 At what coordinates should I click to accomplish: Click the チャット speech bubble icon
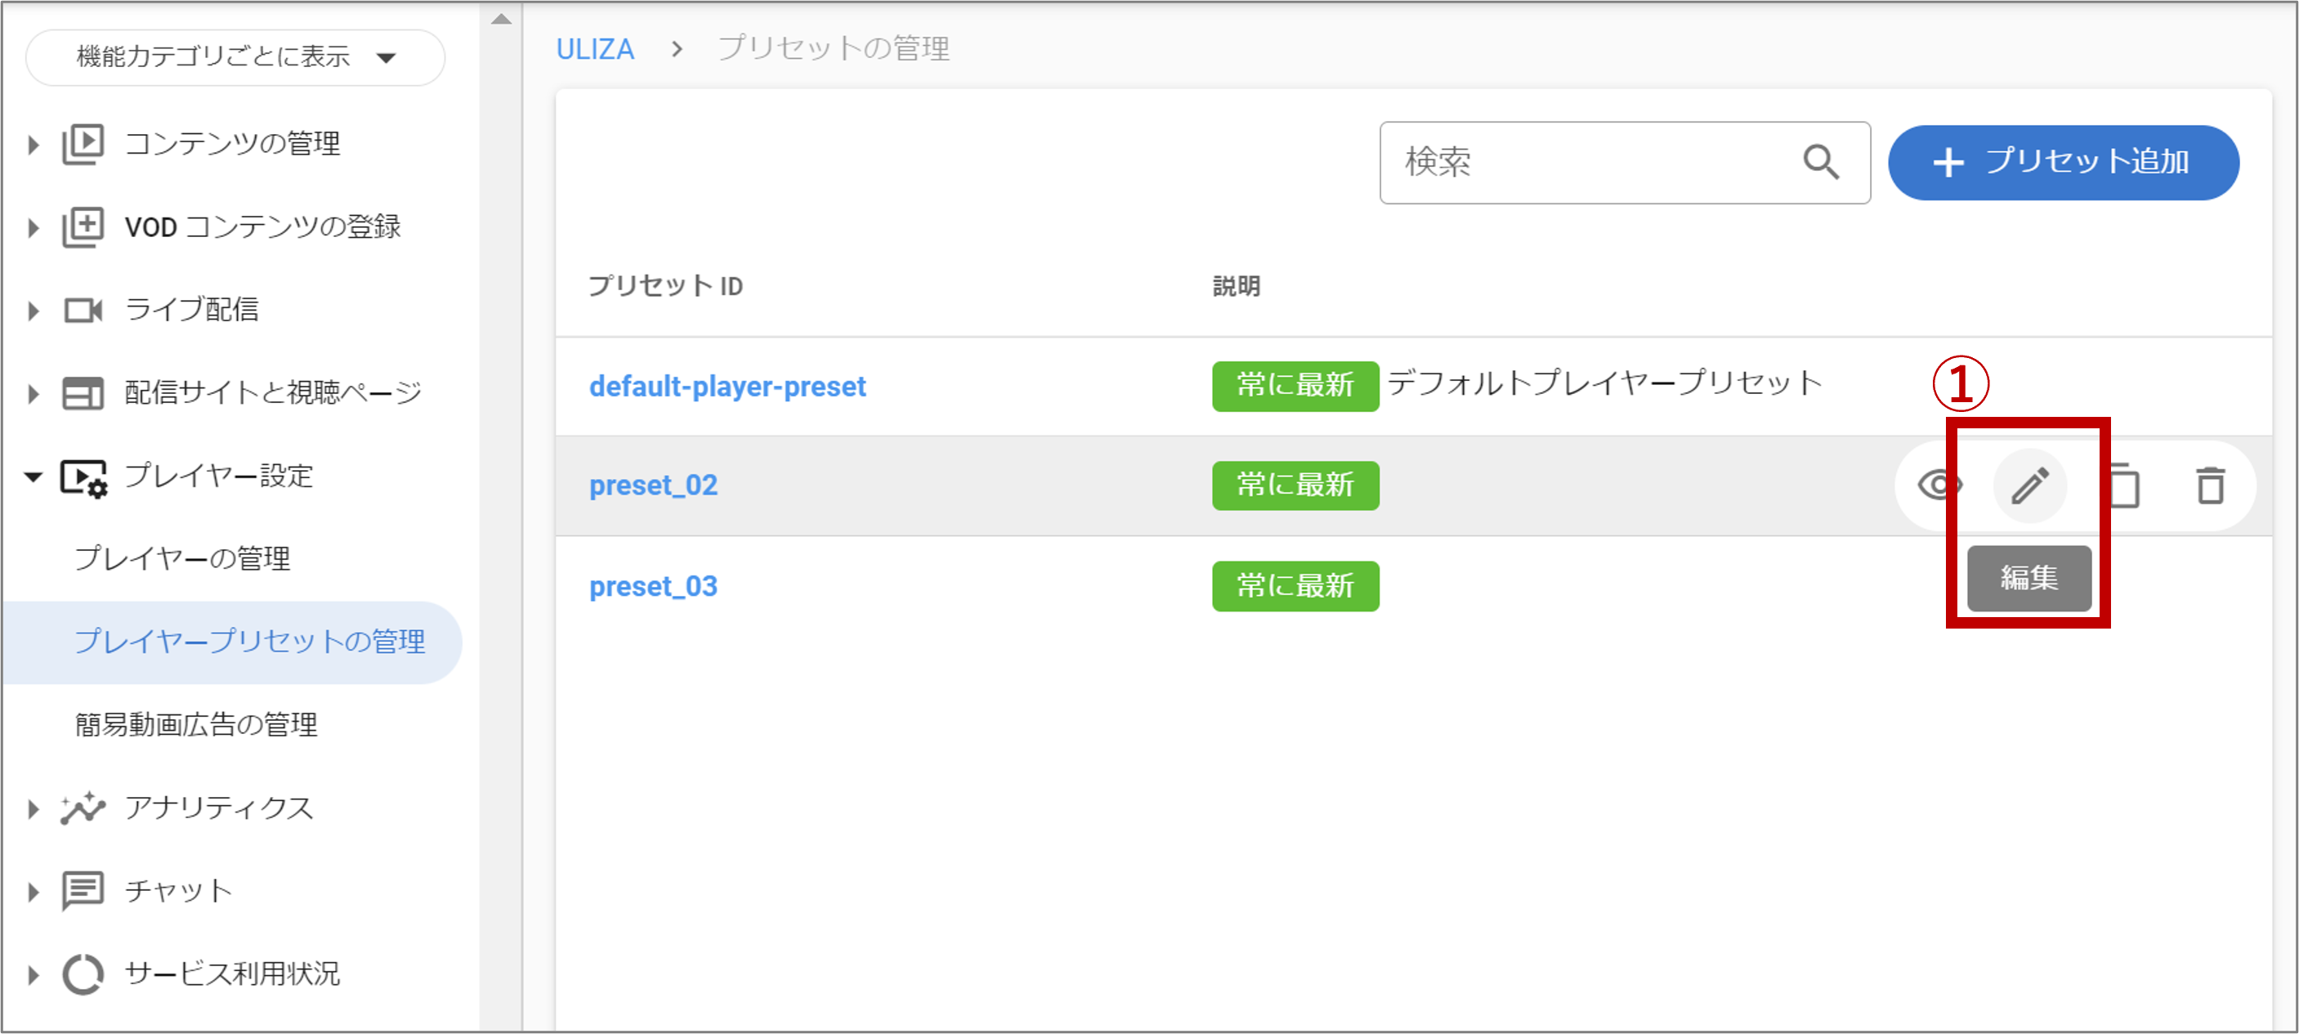[x=83, y=890]
